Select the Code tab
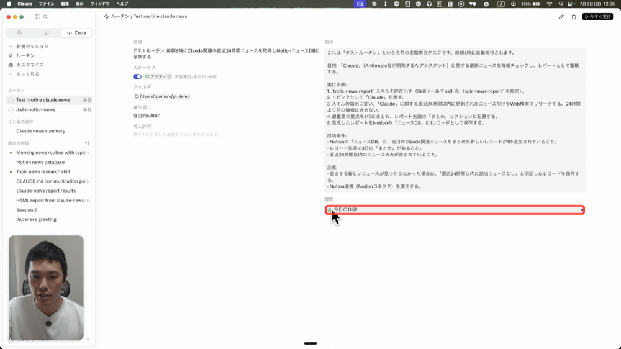621x349 pixels. point(77,33)
